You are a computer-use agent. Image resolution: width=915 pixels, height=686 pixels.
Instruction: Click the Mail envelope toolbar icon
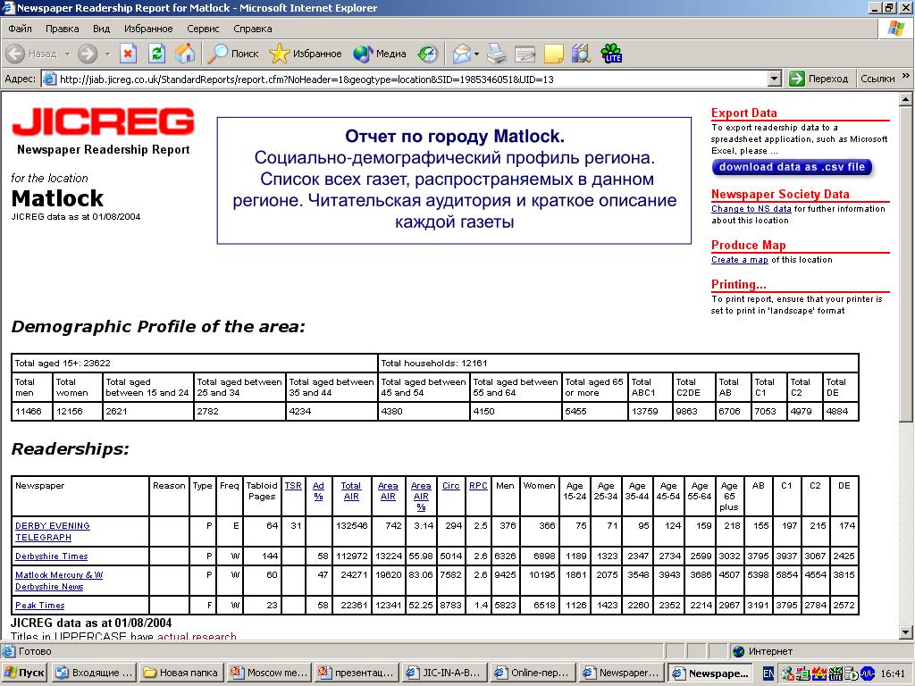461,54
